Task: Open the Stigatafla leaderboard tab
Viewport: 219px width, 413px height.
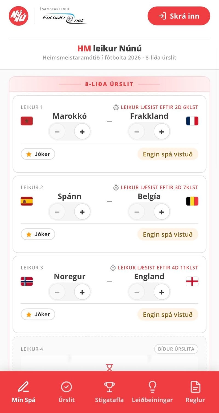Action: (x=109, y=392)
